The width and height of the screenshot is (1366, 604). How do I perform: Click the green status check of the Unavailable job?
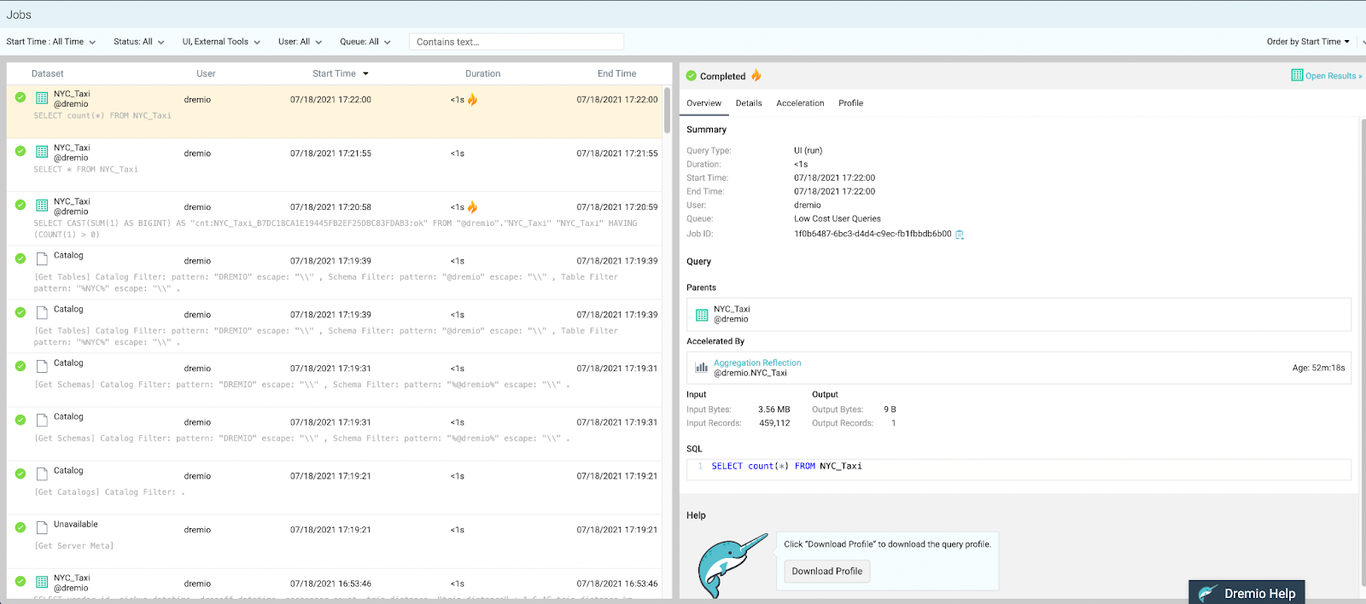click(20, 527)
